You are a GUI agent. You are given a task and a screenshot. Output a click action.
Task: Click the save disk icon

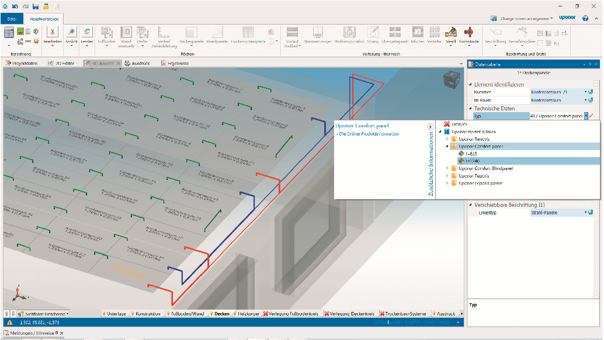click(36, 6)
